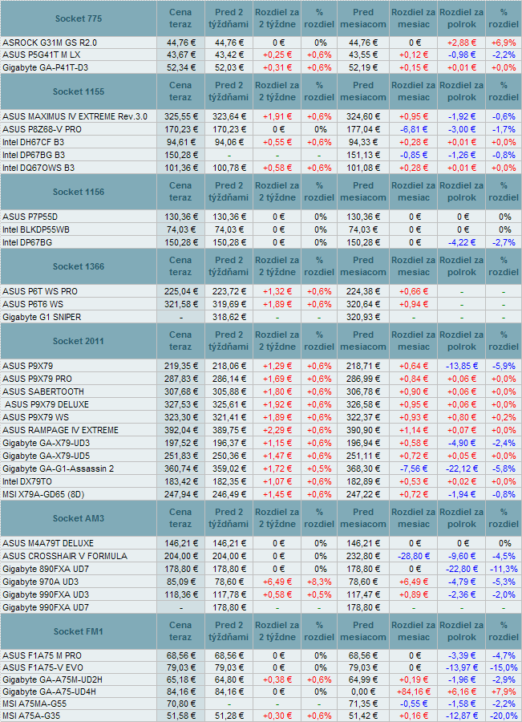Screen dimensions: 522x722
Task: Click the Socket 1155 section header
Action: 79,91
